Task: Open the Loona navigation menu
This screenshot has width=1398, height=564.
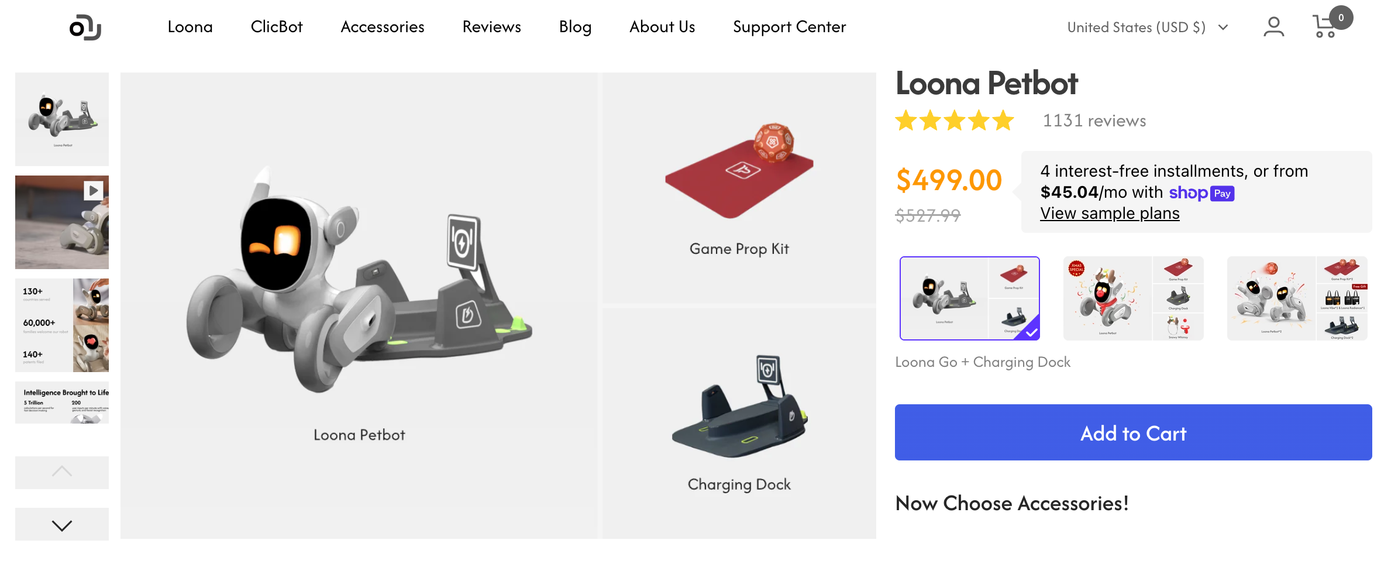Action: (190, 27)
